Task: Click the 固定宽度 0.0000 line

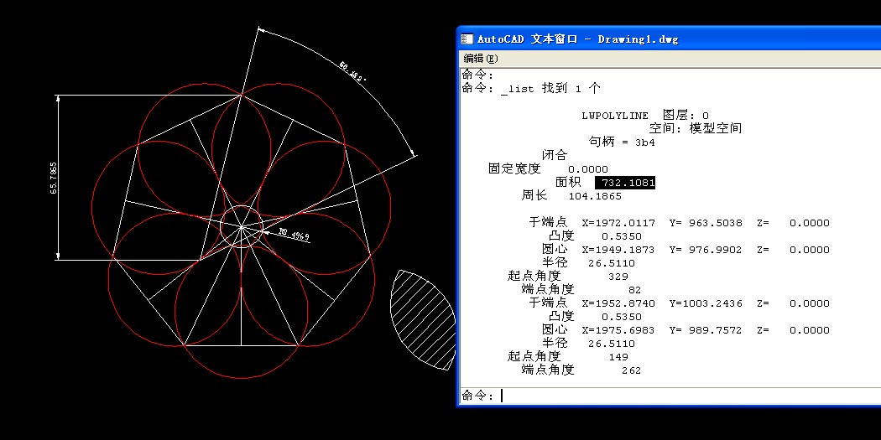Action: pyautogui.click(x=548, y=169)
